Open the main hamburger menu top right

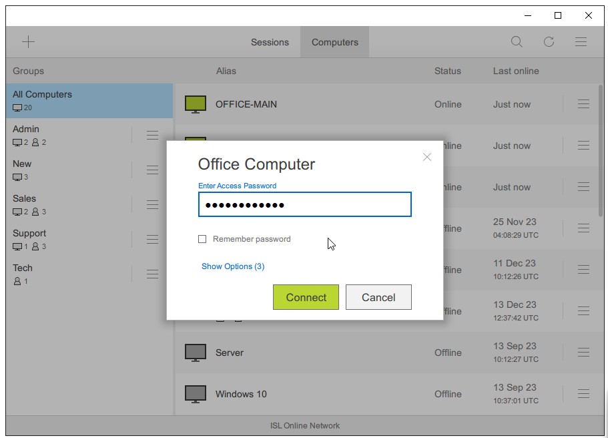[x=581, y=42]
